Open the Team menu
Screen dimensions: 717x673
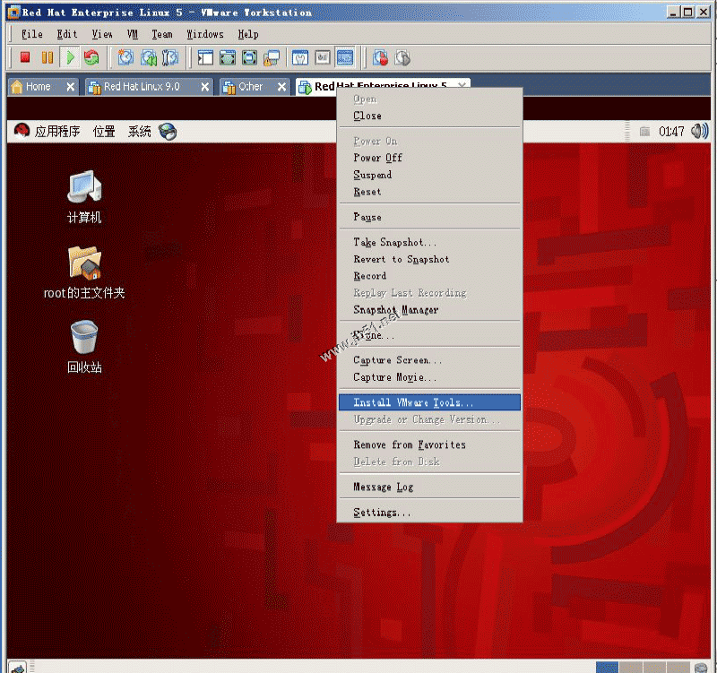tap(162, 34)
